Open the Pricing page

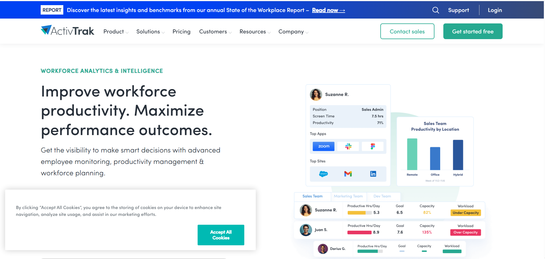[181, 32]
